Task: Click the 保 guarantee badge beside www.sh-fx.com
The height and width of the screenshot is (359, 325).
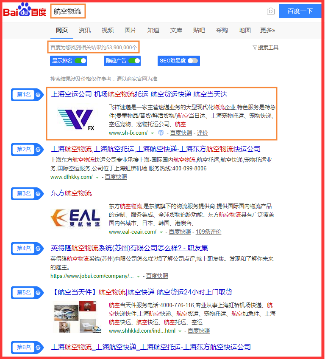Action: 161,133
